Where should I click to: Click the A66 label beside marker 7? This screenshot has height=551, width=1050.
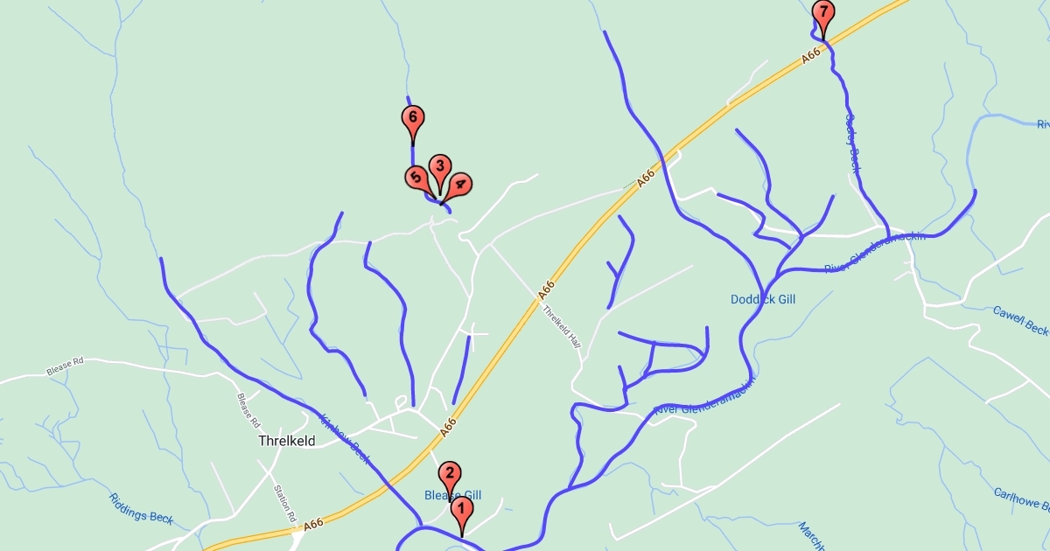811,54
